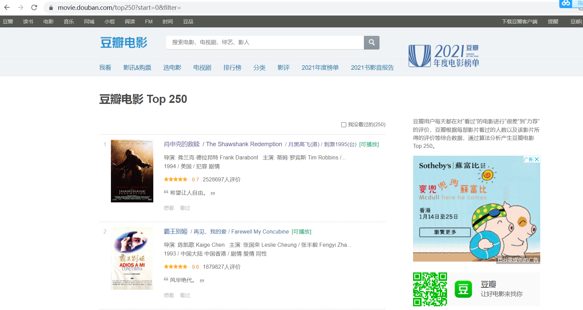Click the 风华绝代。 quote

(182, 280)
